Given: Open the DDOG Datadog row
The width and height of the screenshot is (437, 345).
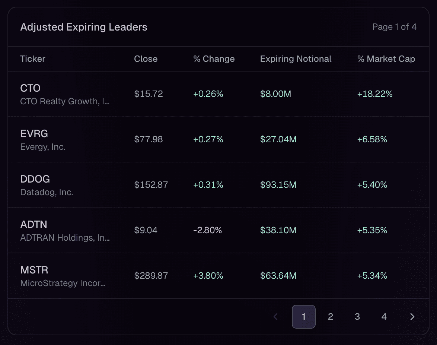Looking at the screenshot, I should 35,179.
